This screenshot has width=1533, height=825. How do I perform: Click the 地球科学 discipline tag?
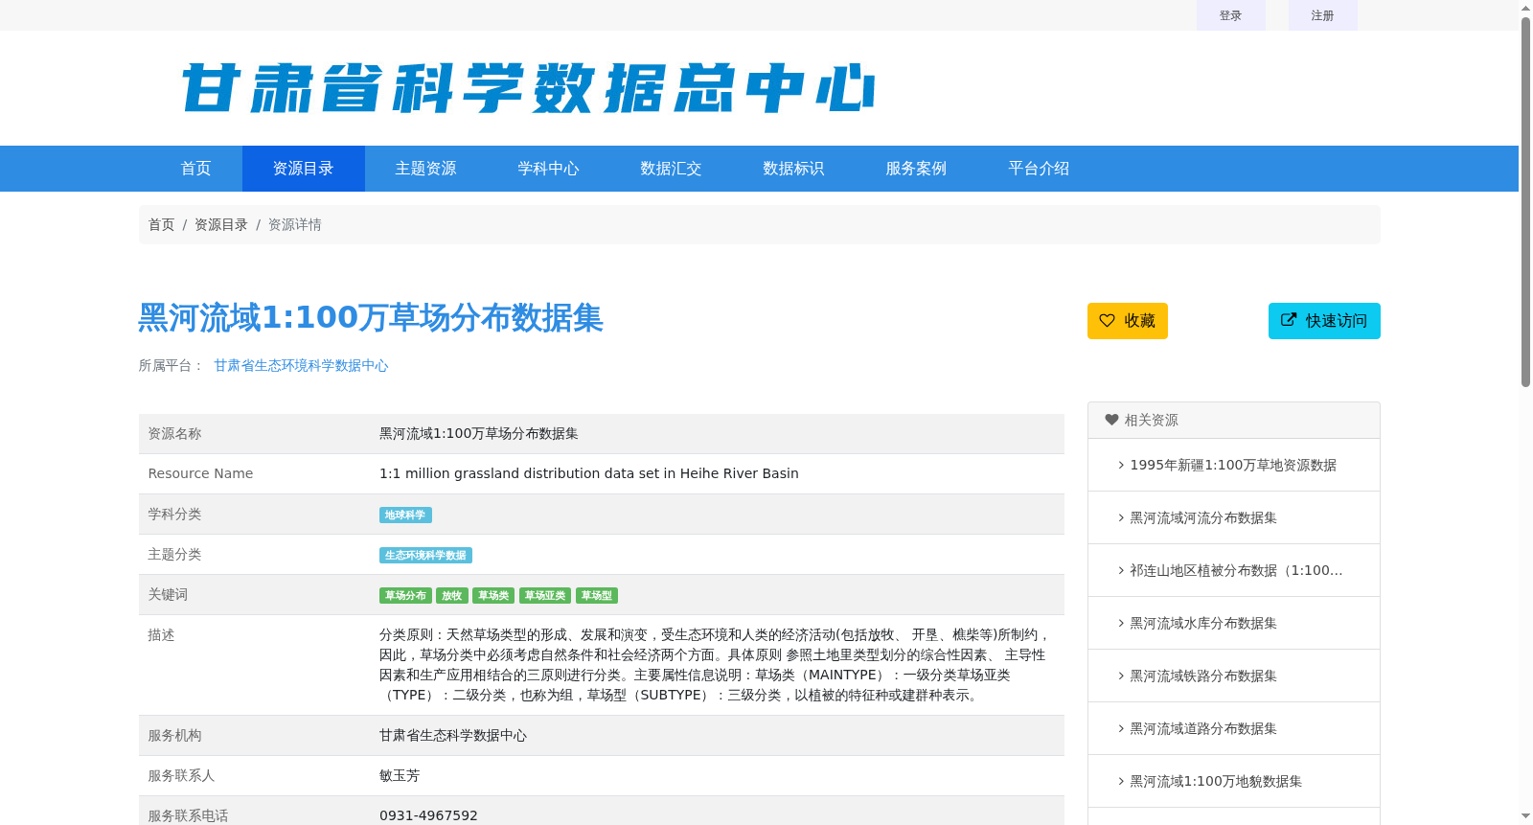pyautogui.click(x=405, y=516)
